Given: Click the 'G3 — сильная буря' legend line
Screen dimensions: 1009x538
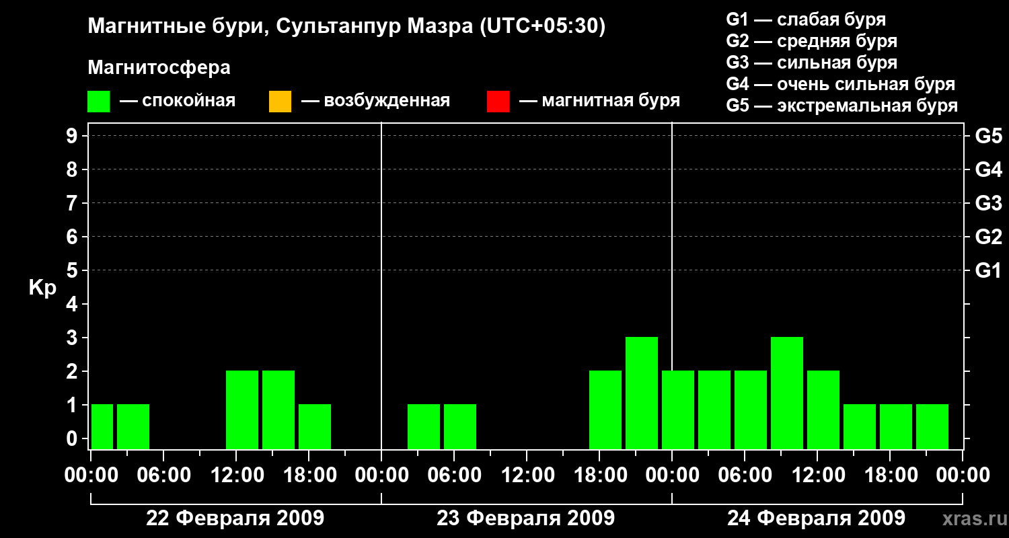Looking at the screenshot, I should [812, 63].
